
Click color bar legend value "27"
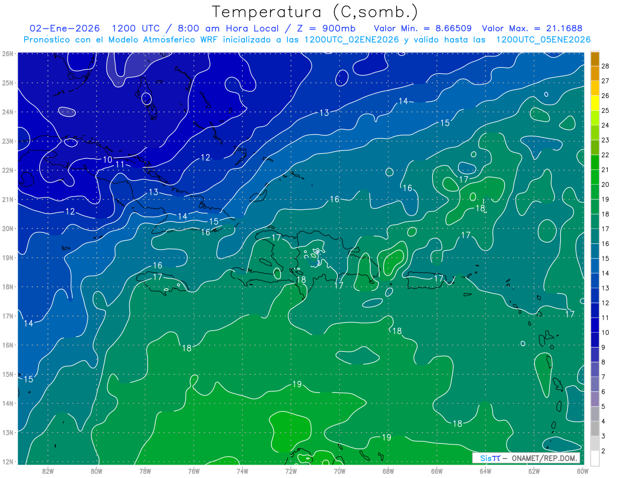(606, 80)
